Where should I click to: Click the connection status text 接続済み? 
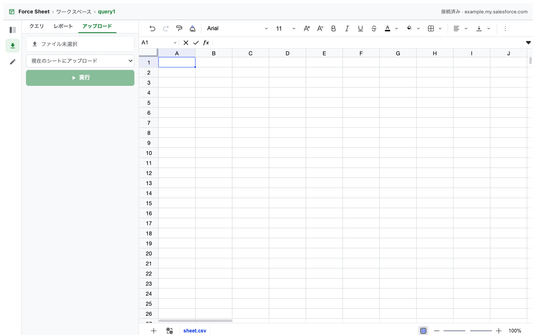click(x=451, y=12)
